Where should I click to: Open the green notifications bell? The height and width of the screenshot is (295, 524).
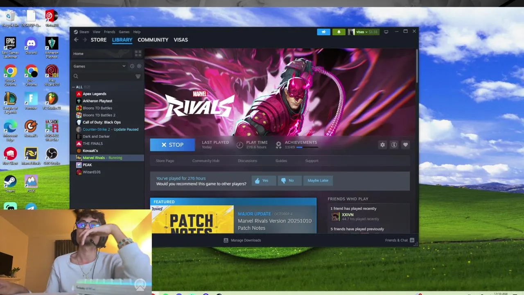point(339,32)
